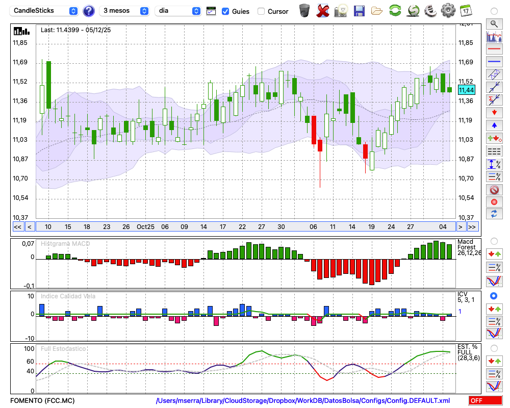Click the blue vertical percent measure tool
This screenshot has height=408, width=510.
tap(494, 164)
